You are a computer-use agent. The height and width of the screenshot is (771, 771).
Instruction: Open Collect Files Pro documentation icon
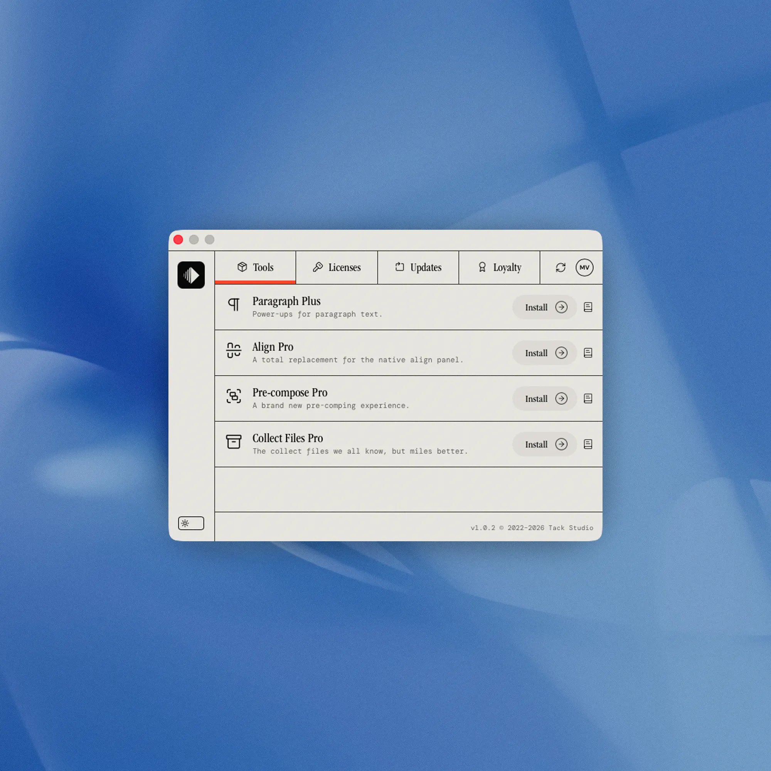(x=588, y=444)
